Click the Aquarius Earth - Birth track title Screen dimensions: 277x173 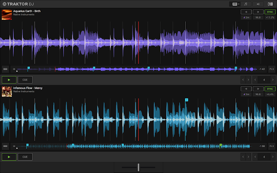click(27, 11)
